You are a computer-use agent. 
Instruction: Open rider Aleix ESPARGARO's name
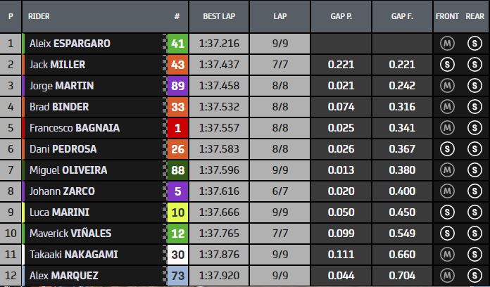[70, 44]
